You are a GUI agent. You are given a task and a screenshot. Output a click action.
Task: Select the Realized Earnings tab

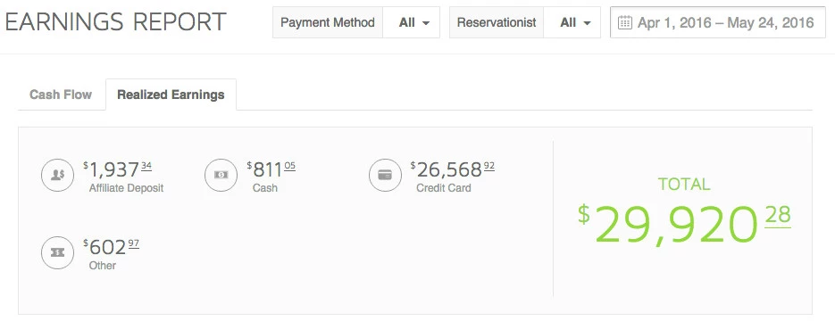(x=171, y=95)
